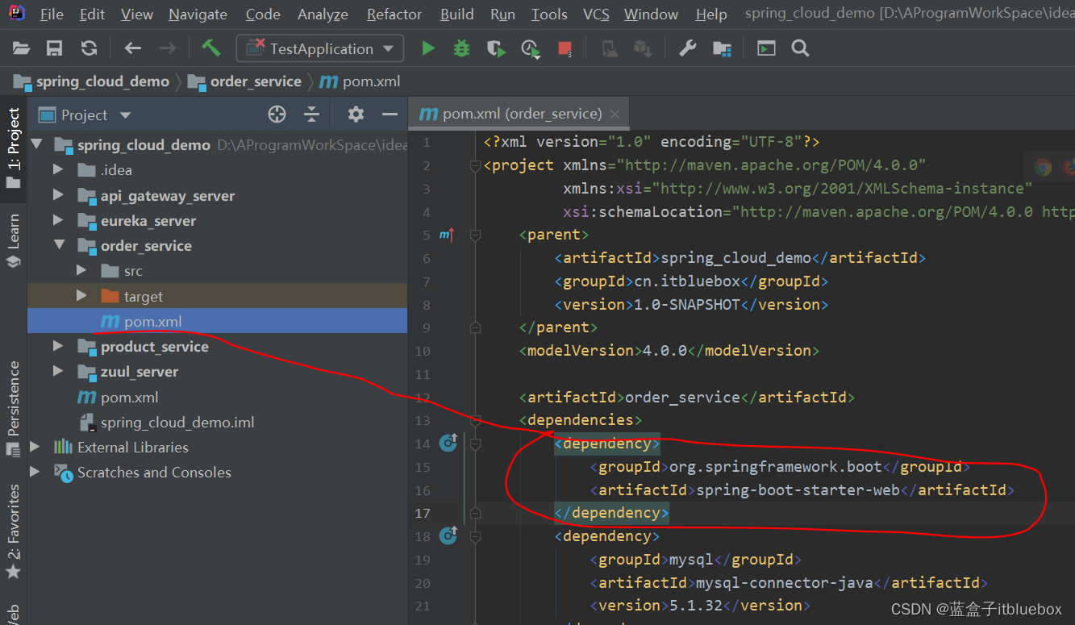
Task: Open the File menu
Action: coord(52,15)
